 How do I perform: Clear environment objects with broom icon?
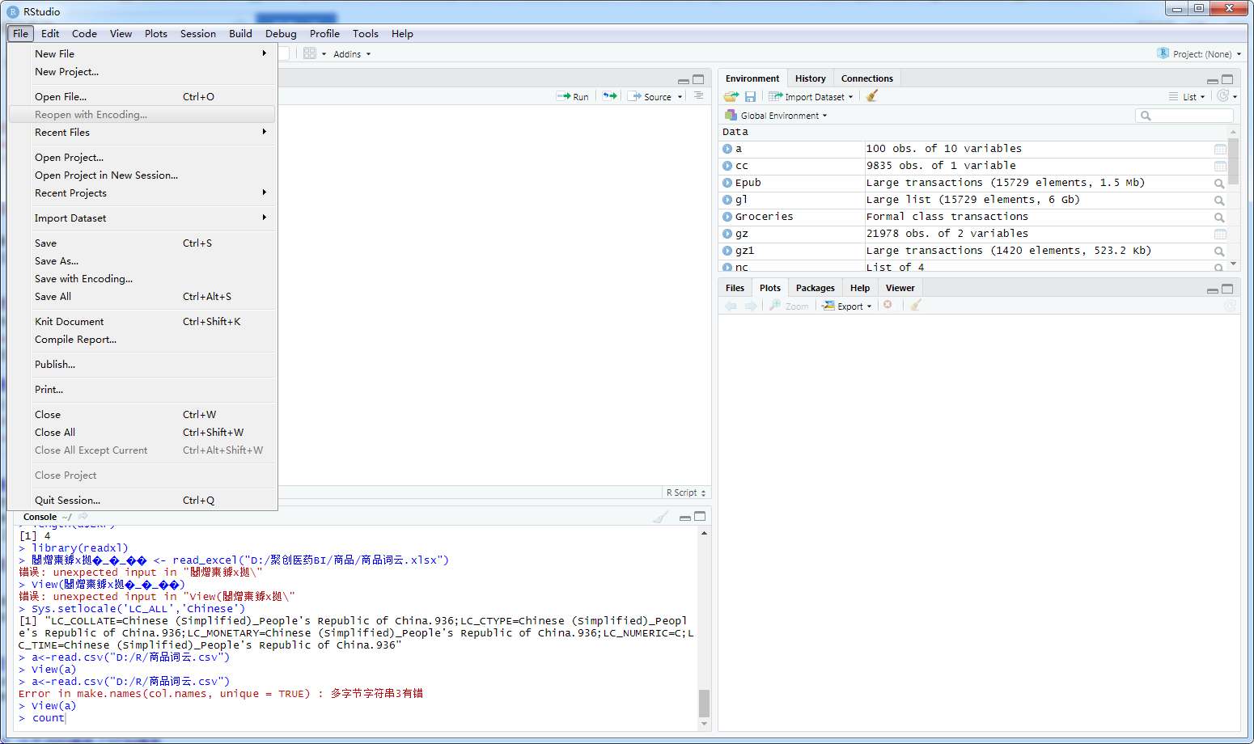(871, 96)
